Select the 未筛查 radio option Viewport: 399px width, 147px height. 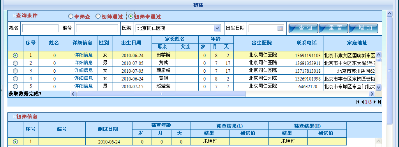point(71,16)
